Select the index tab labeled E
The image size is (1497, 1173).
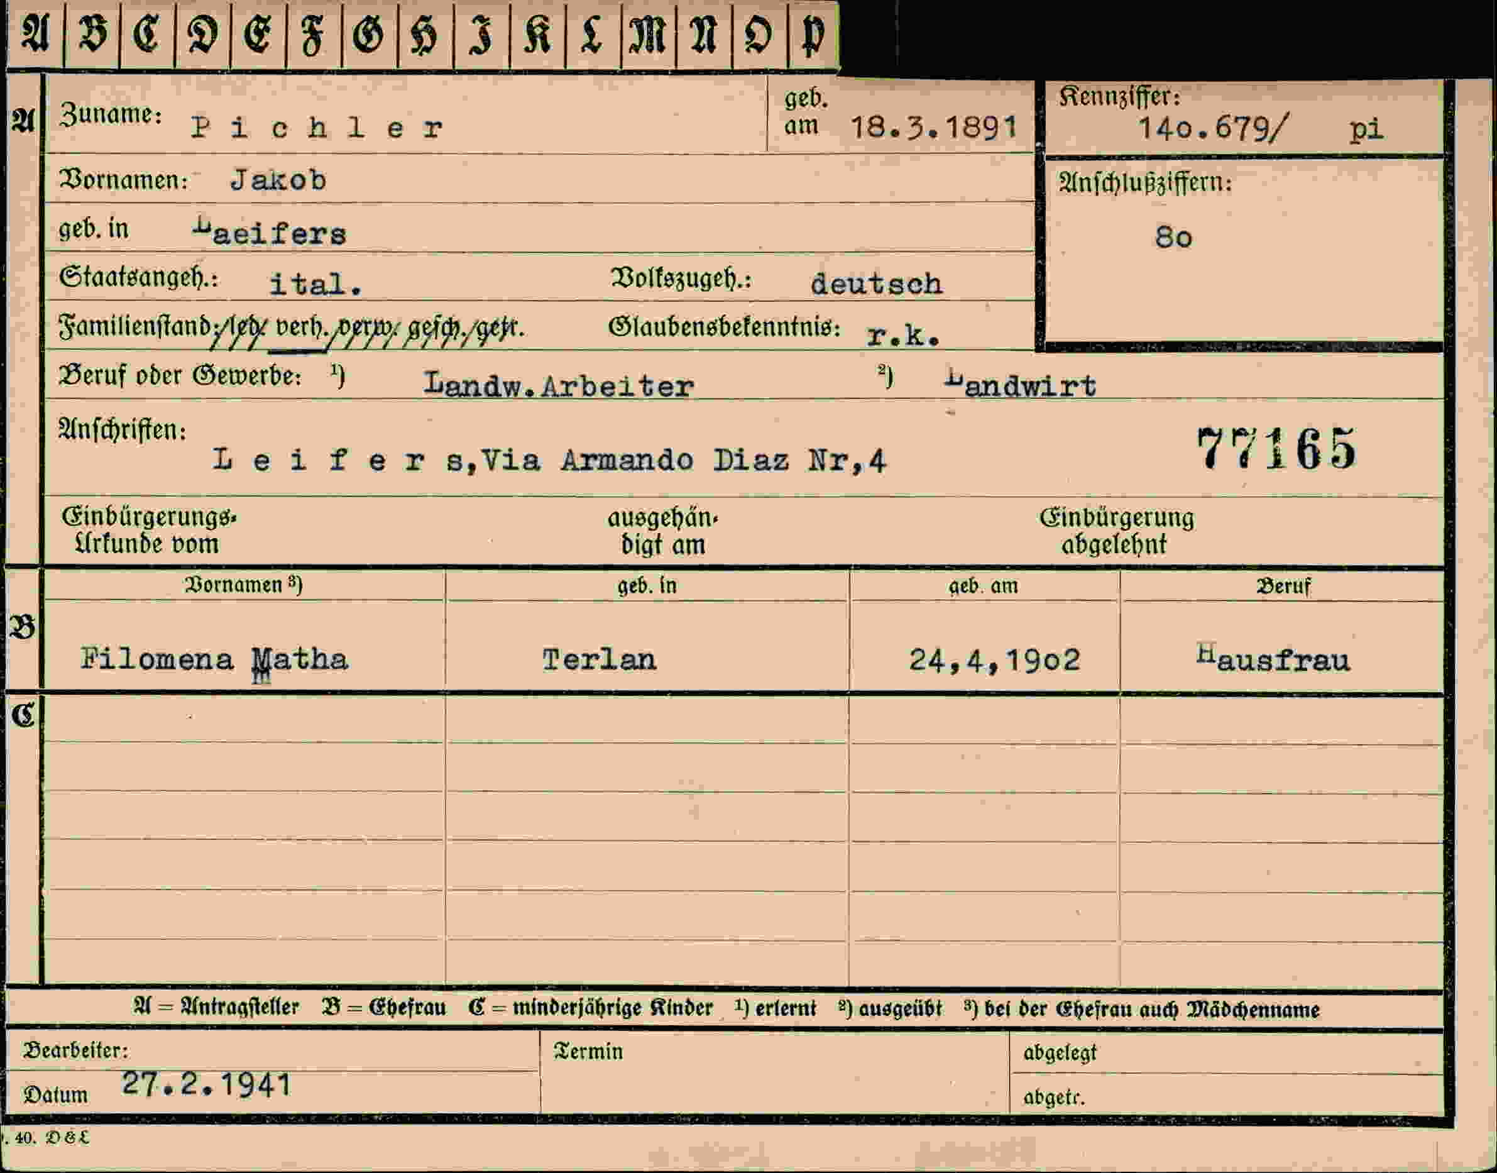click(x=259, y=35)
